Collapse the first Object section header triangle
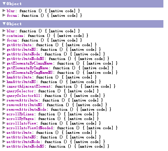The image size is (168, 151). [4, 3]
